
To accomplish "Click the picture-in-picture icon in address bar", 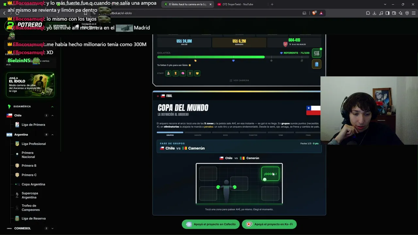I will click(304, 13).
